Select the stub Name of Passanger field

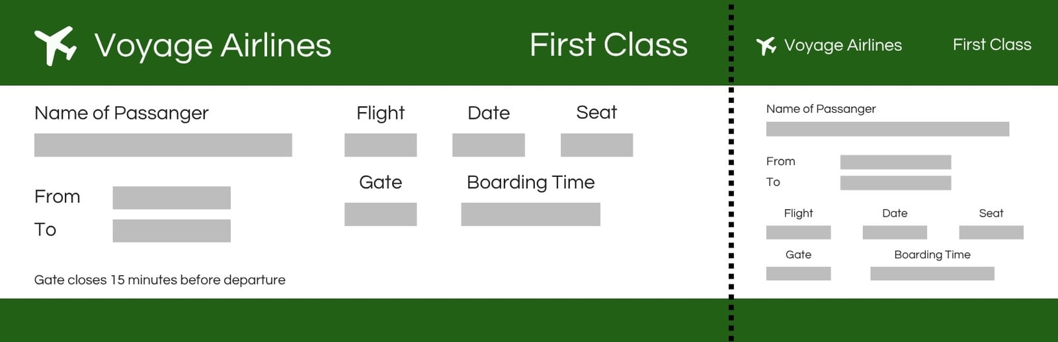click(887, 129)
